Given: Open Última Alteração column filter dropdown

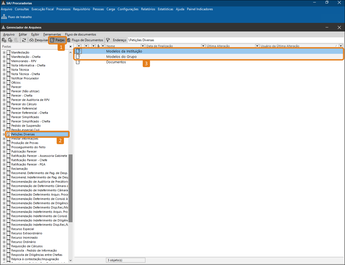Looking at the screenshot, I should click(x=257, y=46).
